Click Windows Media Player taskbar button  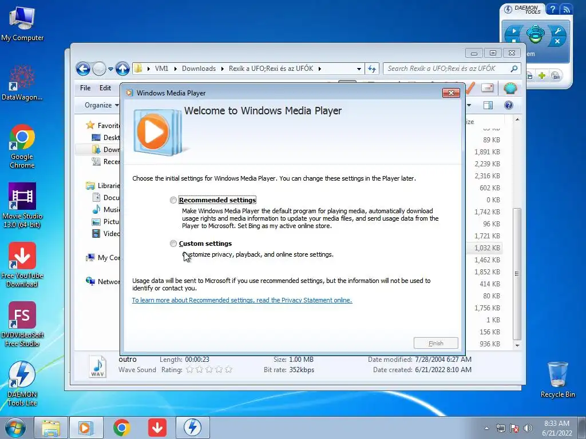[x=86, y=428]
